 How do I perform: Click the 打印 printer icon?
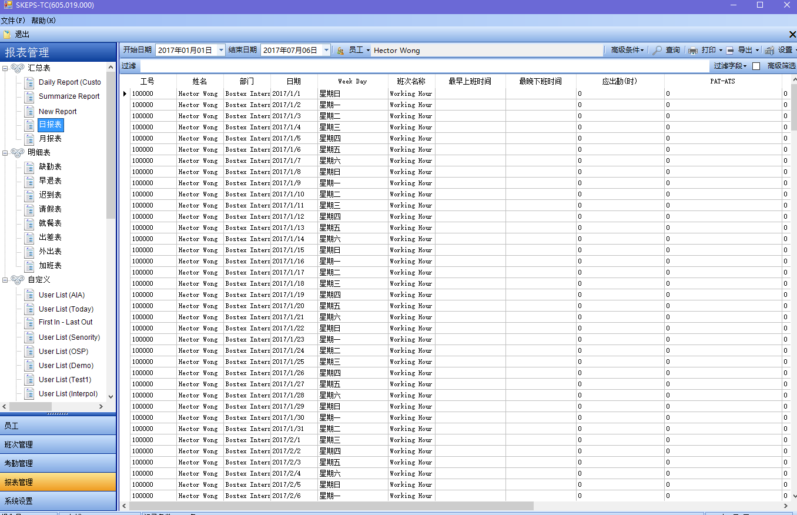(x=694, y=51)
